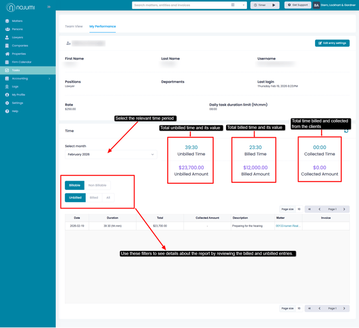Viewport: 359px width, 328px height.
Task: Click the search filter options icon
Action: click(233, 5)
